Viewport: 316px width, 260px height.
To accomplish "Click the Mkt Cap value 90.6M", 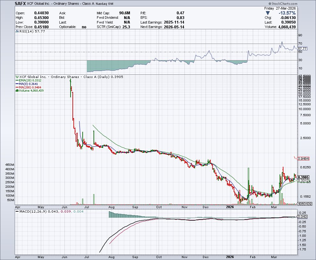I will (x=124, y=13).
